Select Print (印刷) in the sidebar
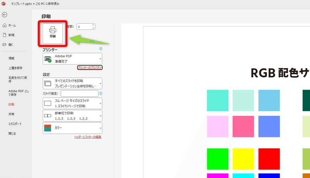This screenshot has height=178, width=310. click(11, 104)
